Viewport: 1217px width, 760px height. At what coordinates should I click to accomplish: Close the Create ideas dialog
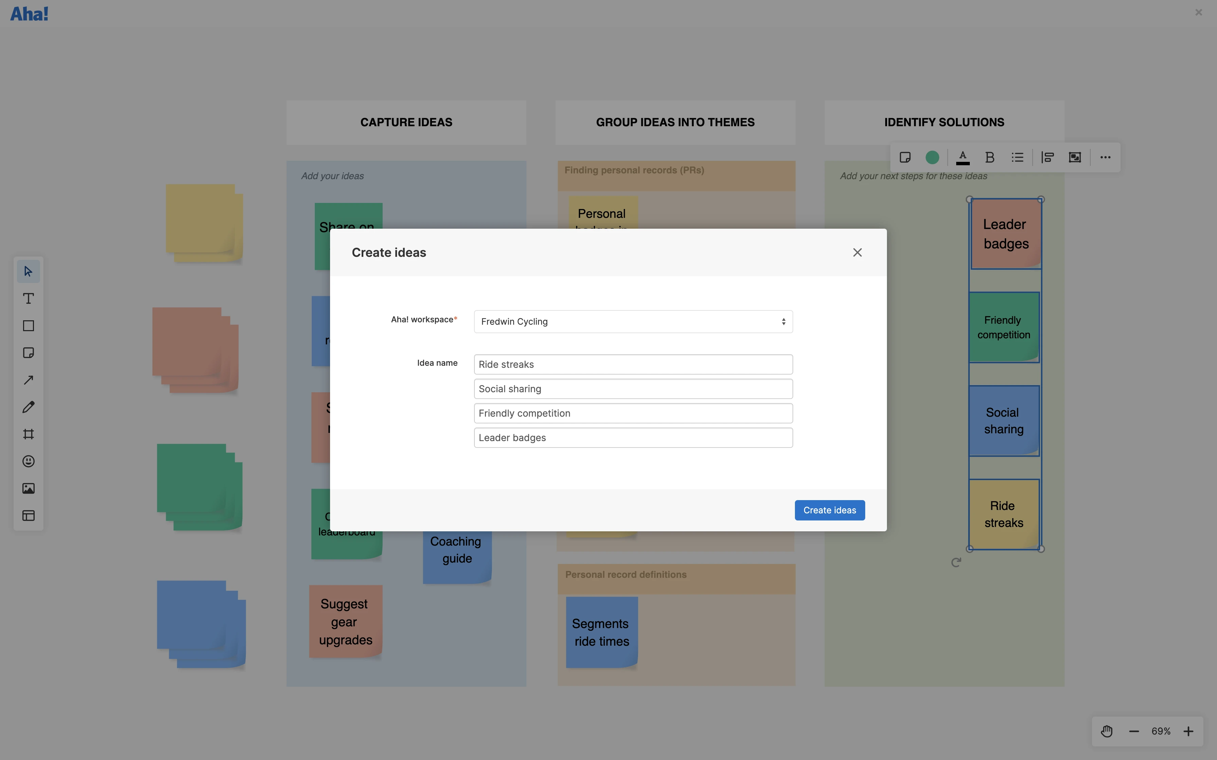857,252
